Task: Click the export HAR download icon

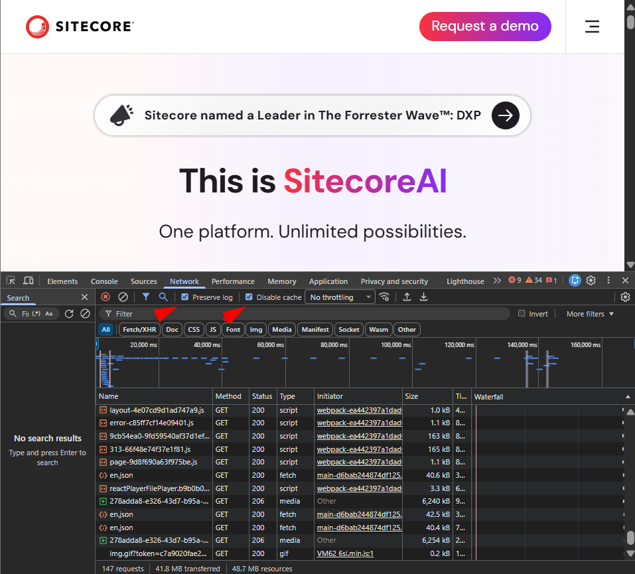Action: pos(423,297)
